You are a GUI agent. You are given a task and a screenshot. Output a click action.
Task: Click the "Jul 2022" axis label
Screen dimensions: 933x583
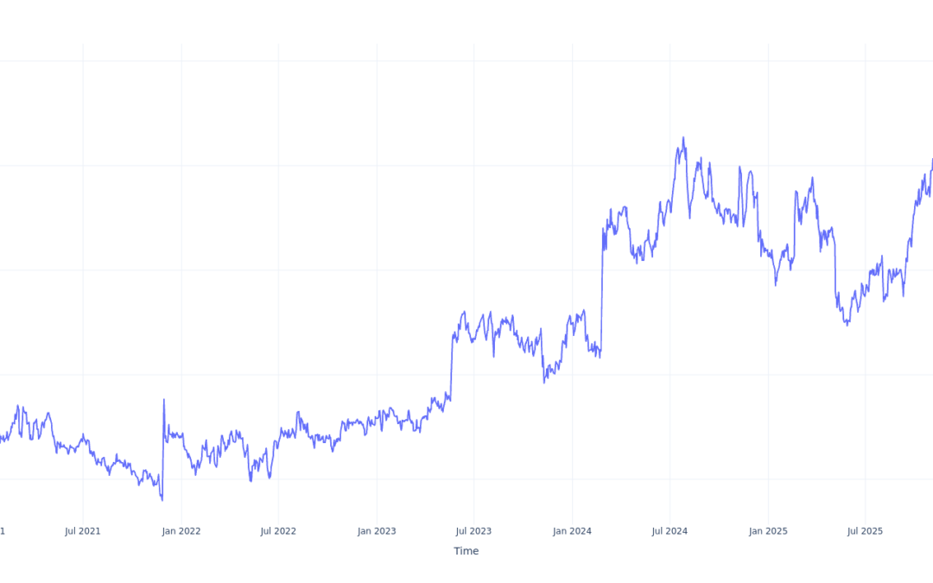(x=278, y=531)
